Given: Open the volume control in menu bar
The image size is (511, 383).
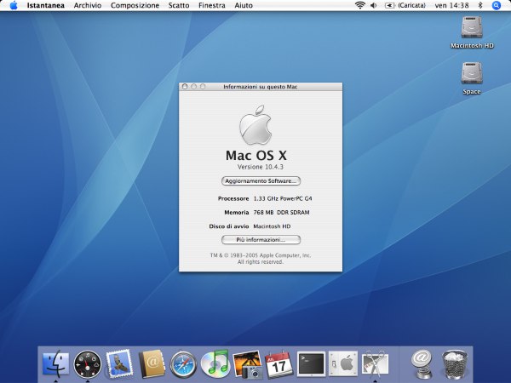Looking at the screenshot, I should [374, 6].
